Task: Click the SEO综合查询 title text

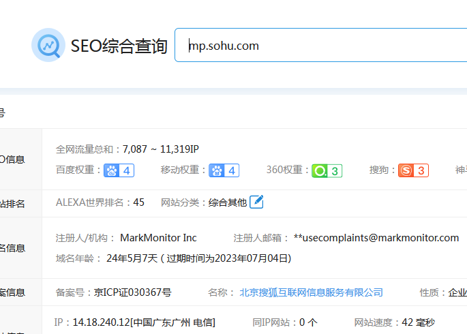Action: [x=119, y=46]
